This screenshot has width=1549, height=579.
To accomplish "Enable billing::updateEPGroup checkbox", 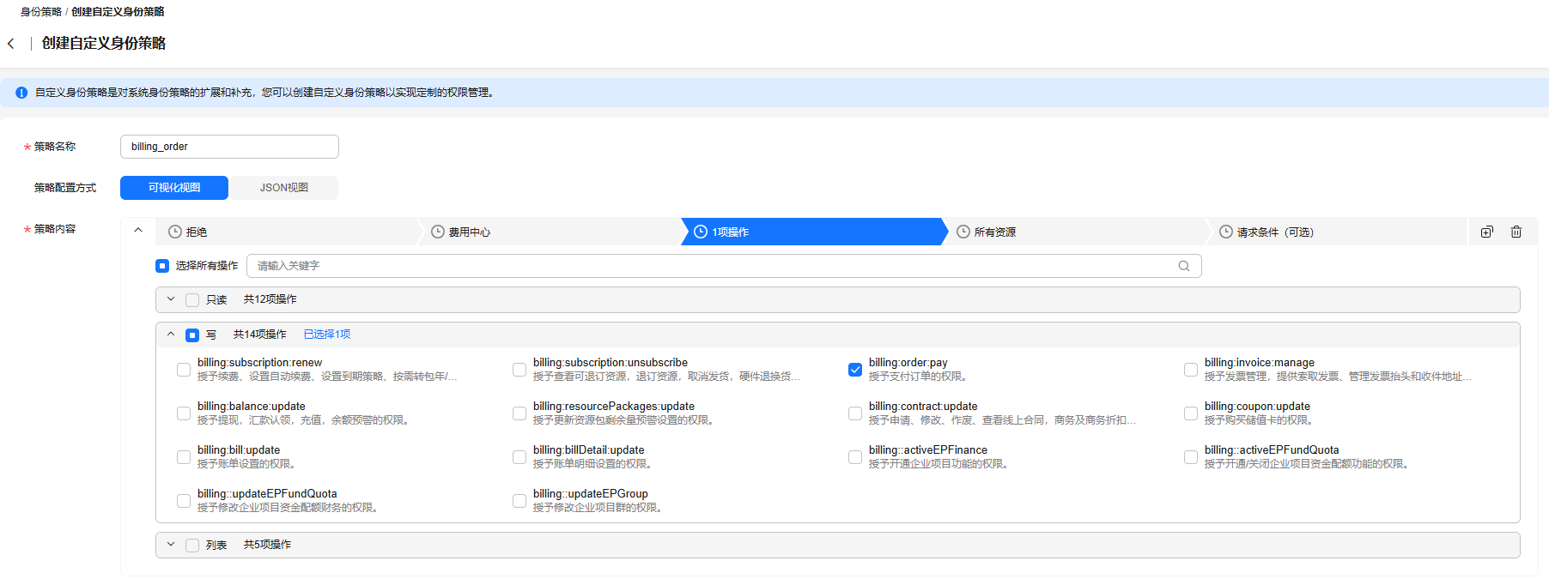I will (519, 501).
